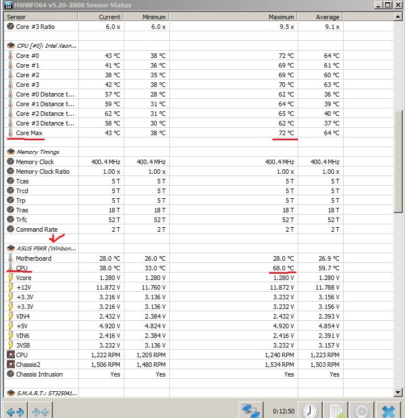Select Core #0 Distance t... row

[199, 94]
